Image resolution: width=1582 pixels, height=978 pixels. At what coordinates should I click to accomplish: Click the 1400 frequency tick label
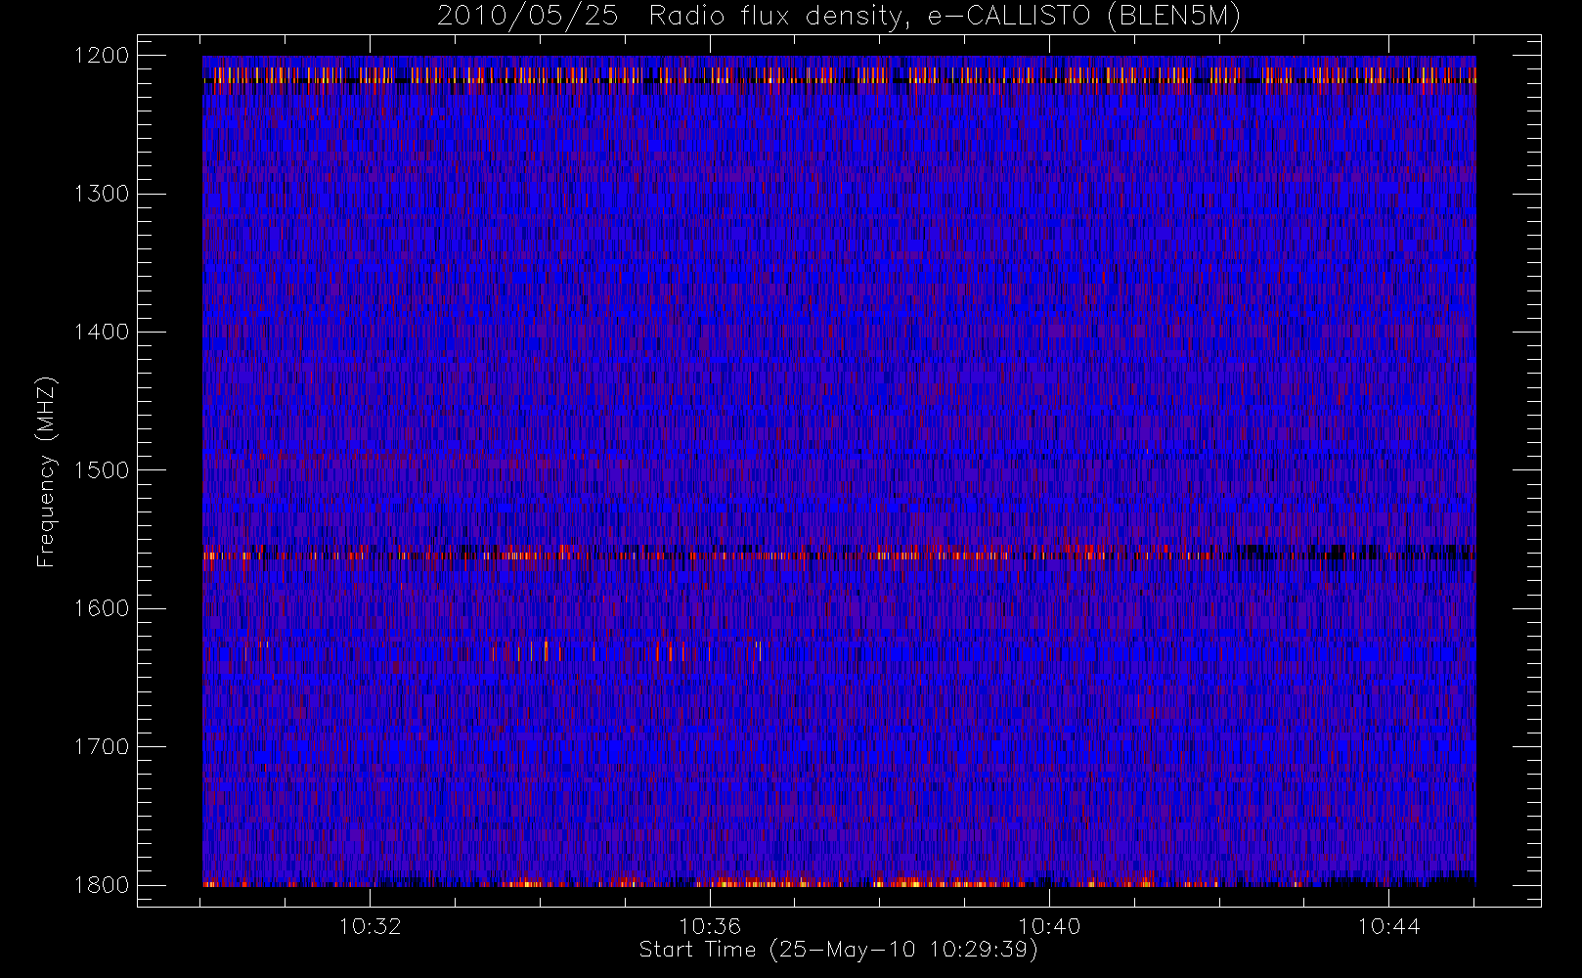[x=102, y=333]
